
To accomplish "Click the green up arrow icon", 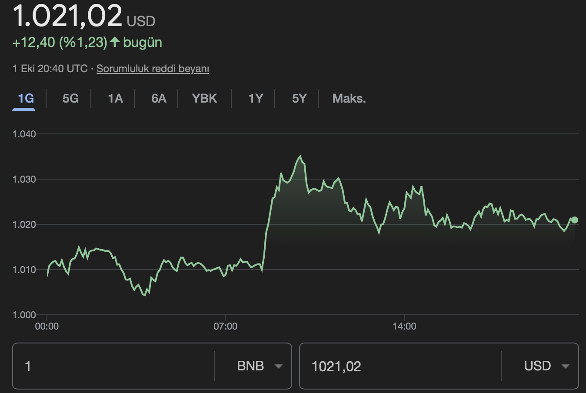I will 115,42.
